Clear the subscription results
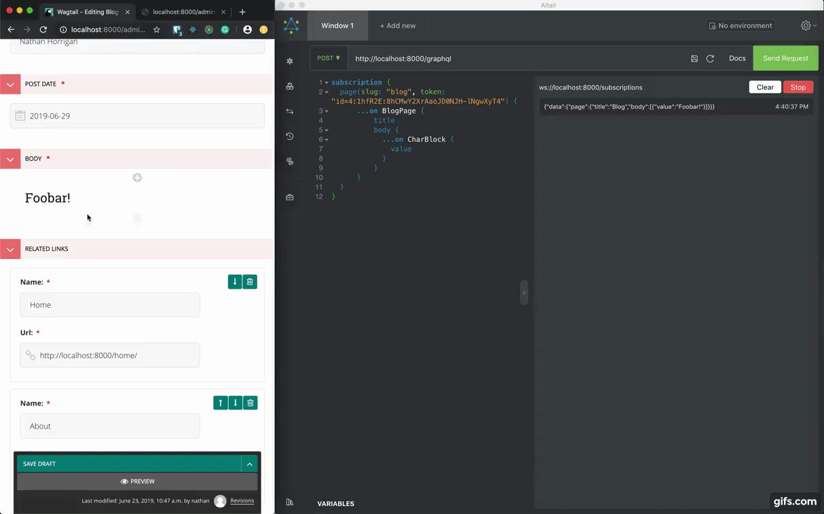This screenshot has height=514, width=824. (x=765, y=87)
